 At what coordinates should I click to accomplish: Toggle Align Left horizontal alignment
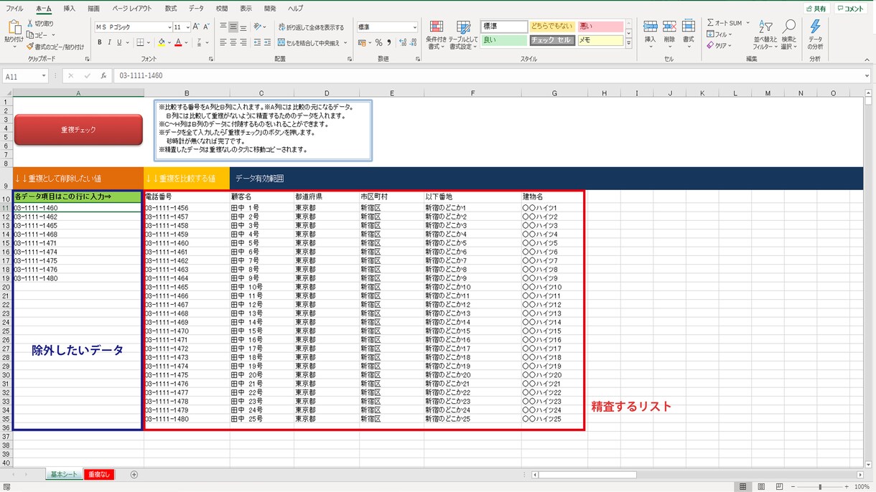point(223,43)
